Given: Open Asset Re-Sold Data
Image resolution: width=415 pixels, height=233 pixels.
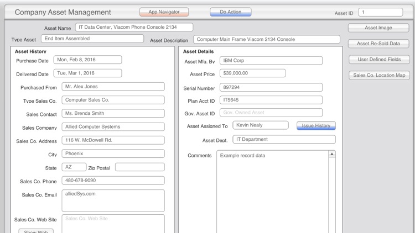Looking at the screenshot, I should pyautogui.click(x=378, y=44).
